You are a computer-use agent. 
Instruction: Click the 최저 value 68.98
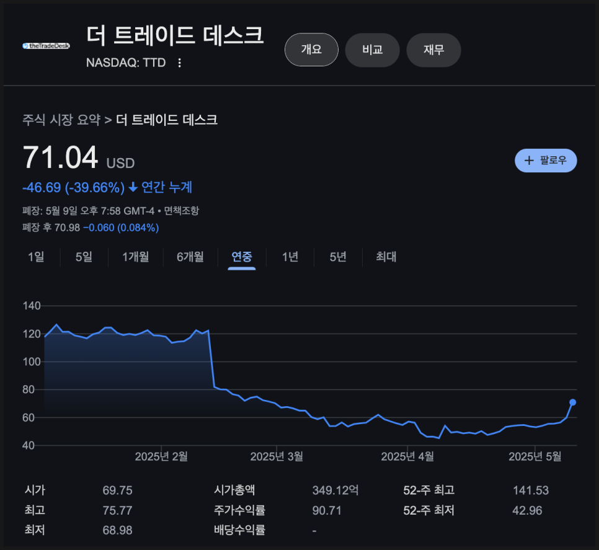pos(117,530)
